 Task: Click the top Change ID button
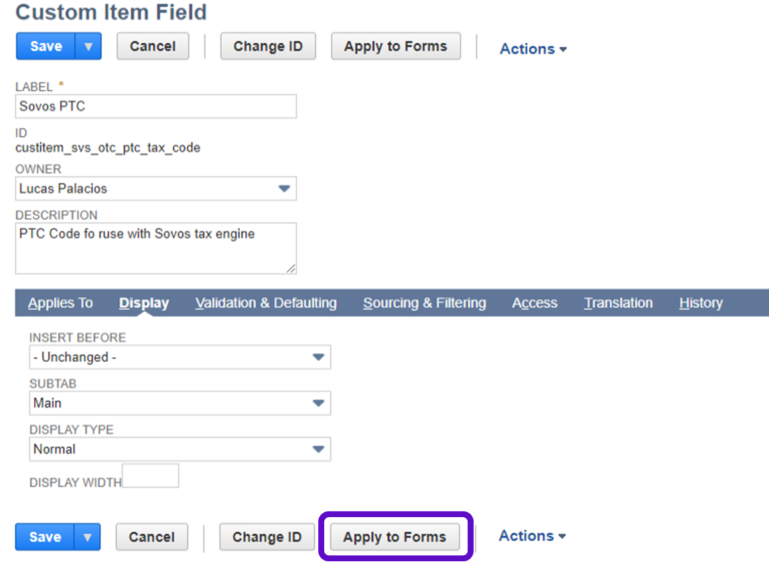(x=268, y=47)
